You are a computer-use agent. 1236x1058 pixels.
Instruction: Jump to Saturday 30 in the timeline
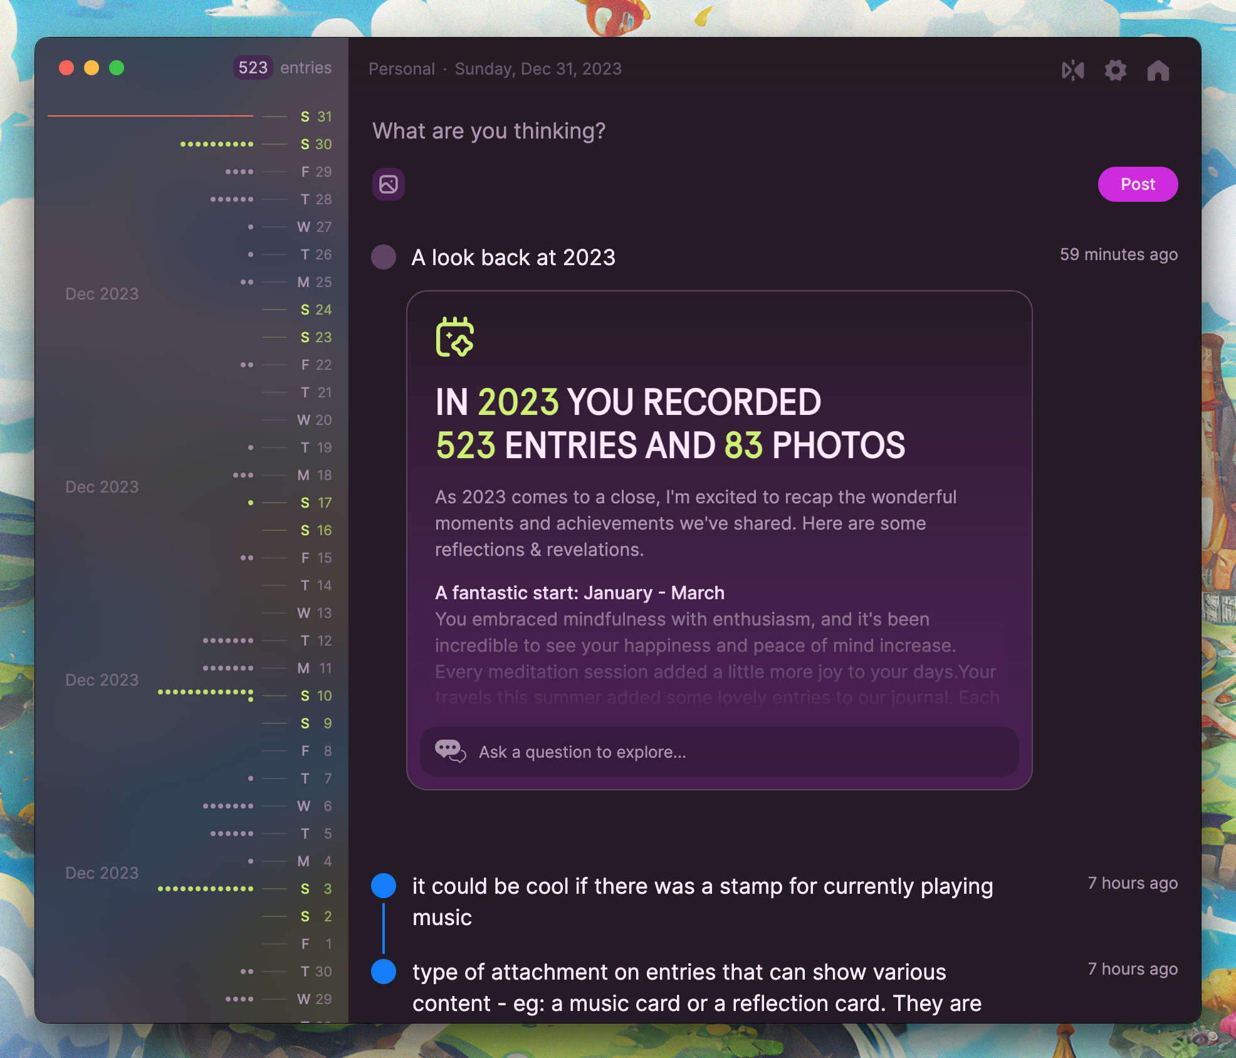coord(316,144)
